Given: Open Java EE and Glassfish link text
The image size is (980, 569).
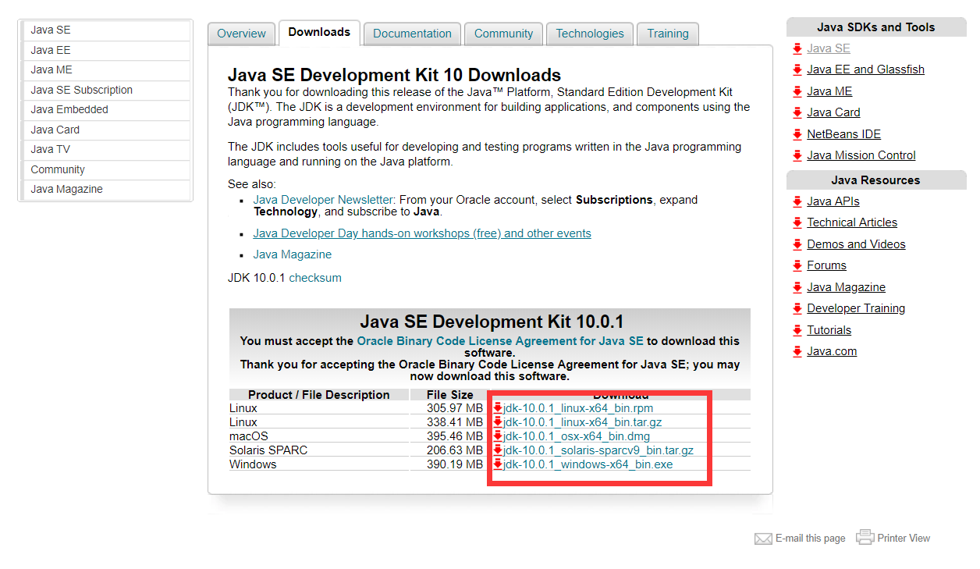Looking at the screenshot, I should (x=865, y=69).
